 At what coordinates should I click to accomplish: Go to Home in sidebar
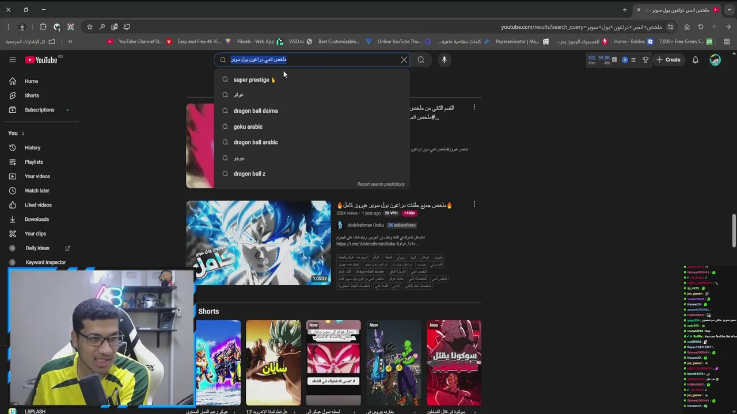point(32,81)
